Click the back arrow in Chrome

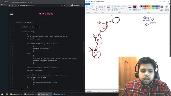click(10, 5)
